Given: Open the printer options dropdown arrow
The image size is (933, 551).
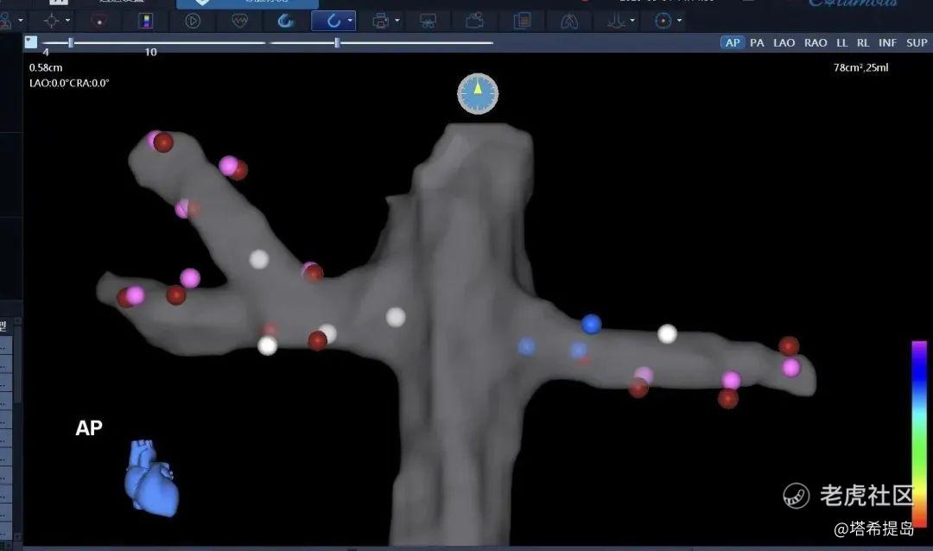Looking at the screenshot, I should tap(397, 21).
